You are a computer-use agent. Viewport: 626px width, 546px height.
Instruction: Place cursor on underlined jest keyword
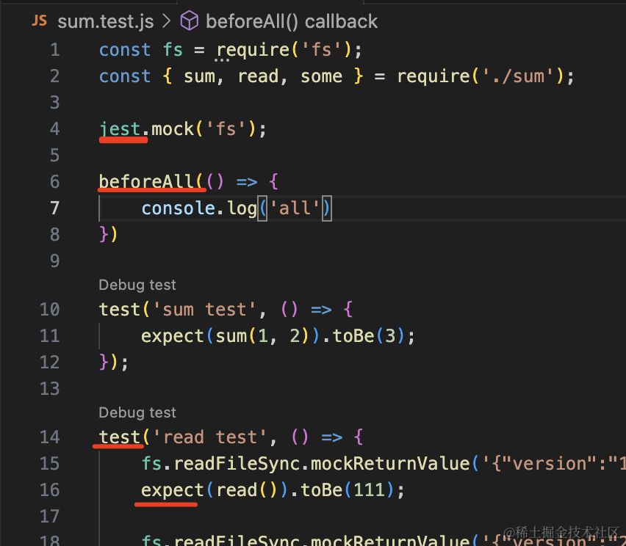pyautogui.click(x=120, y=129)
